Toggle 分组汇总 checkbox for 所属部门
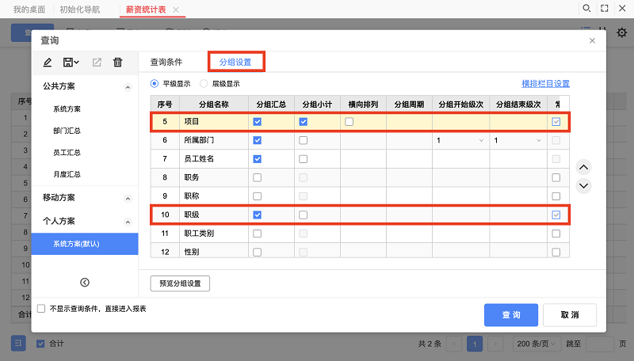This screenshot has height=361, width=634. tap(257, 140)
